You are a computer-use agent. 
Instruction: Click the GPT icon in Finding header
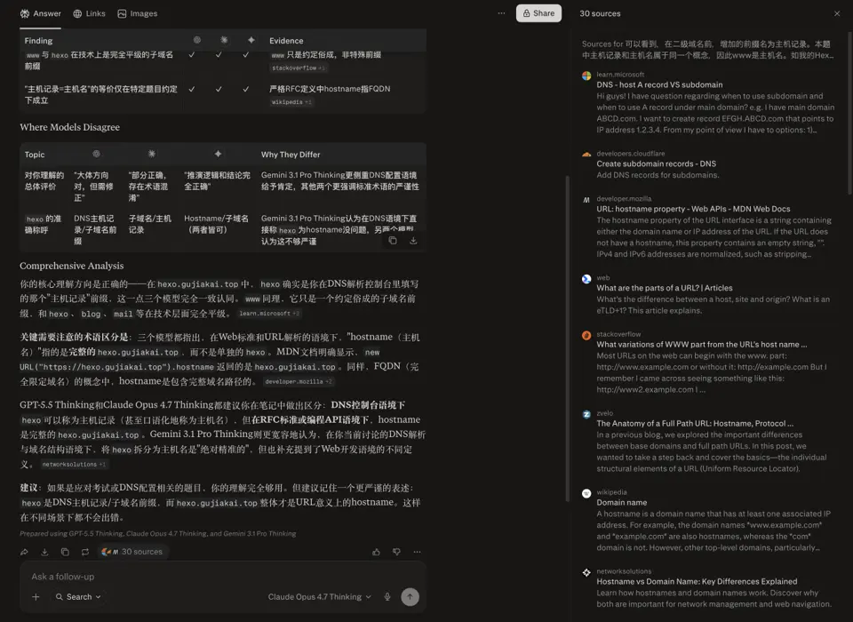197,40
